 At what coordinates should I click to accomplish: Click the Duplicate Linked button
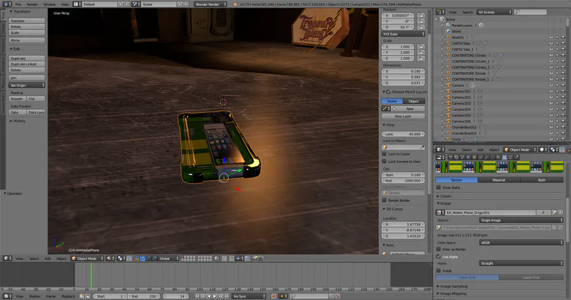click(27, 64)
